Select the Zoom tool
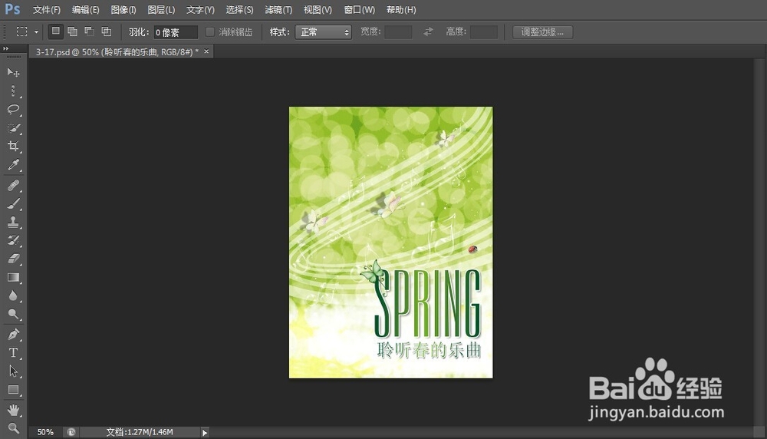Viewport: 767px width, 439px height. (x=13, y=428)
